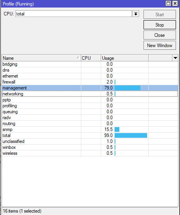Image resolution: width=180 pixels, height=215 pixels.
Task: Open the CPU dropdown arrow
Action: coord(136,14)
